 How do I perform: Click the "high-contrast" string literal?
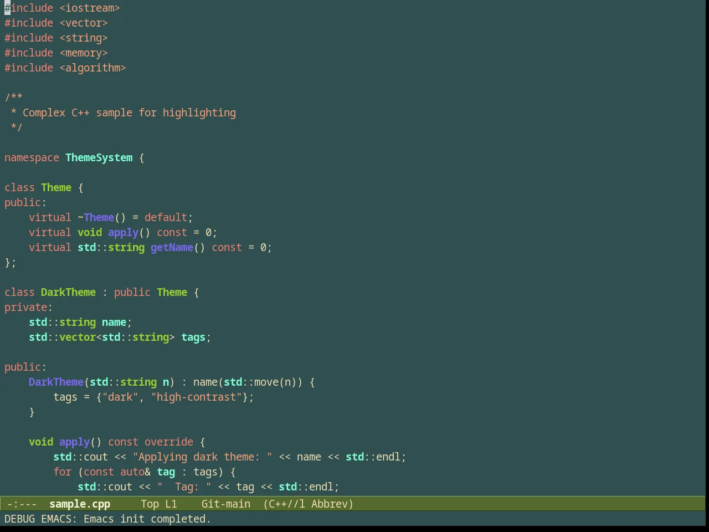coord(196,397)
